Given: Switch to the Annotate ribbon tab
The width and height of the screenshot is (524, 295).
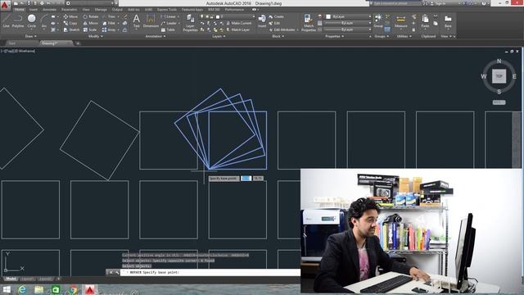Looking at the screenshot, I should (x=49, y=10).
